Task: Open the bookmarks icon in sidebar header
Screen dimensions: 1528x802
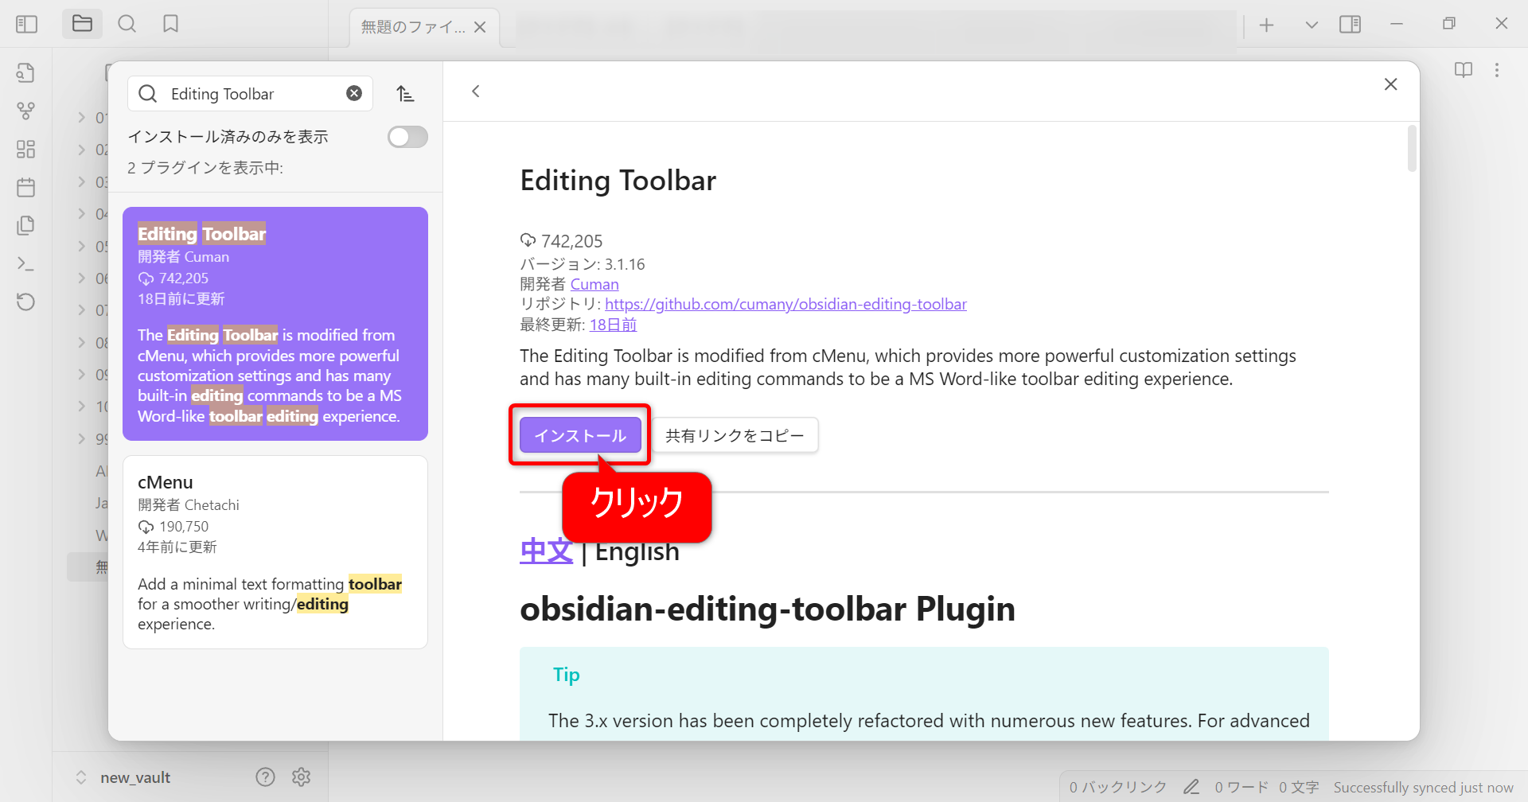Action: (170, 24)
